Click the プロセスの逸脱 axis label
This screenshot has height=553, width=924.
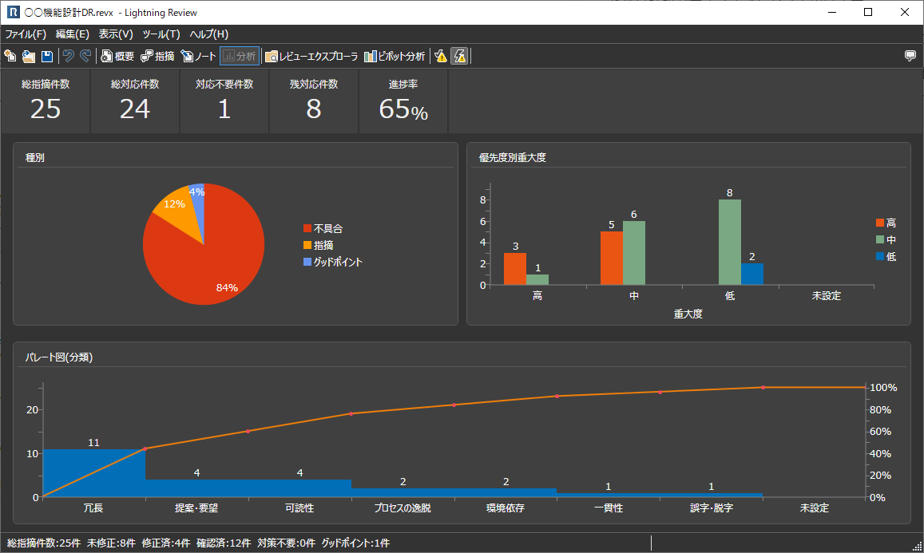click(x=403, y=508)
